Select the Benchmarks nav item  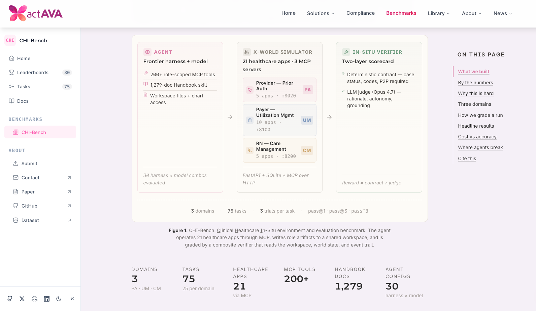coord(401,13)
